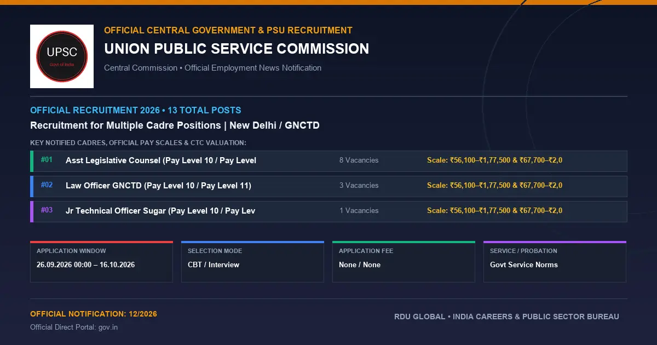
Task: Click the gov.in official portal link
Action: click(108, 327)
